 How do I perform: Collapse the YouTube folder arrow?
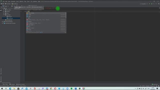tap(4, 15)
